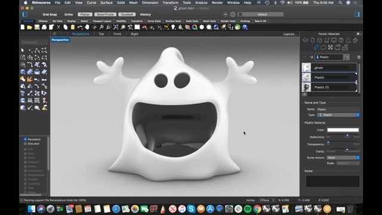Toggle the right sidebar button
The height and width of the screenshot is (215, 382).
click(x=357, y=14)
